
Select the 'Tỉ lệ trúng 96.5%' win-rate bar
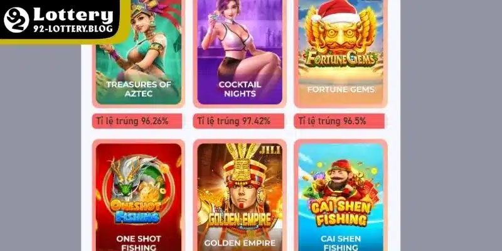coord(339,121)
